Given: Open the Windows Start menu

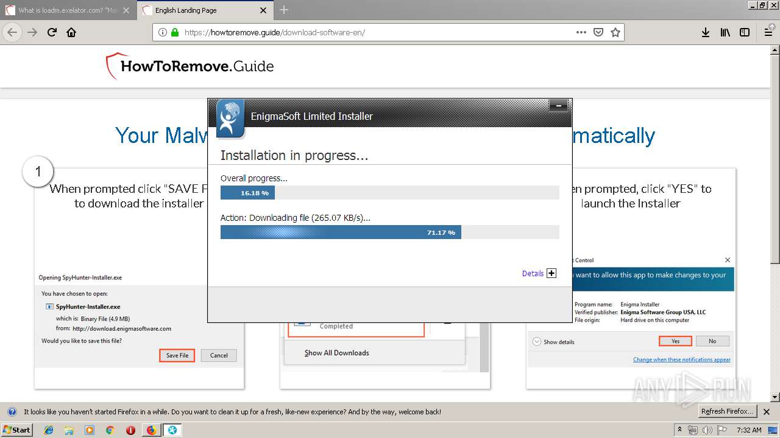Looking at the screenshot, I should [16, 429].
